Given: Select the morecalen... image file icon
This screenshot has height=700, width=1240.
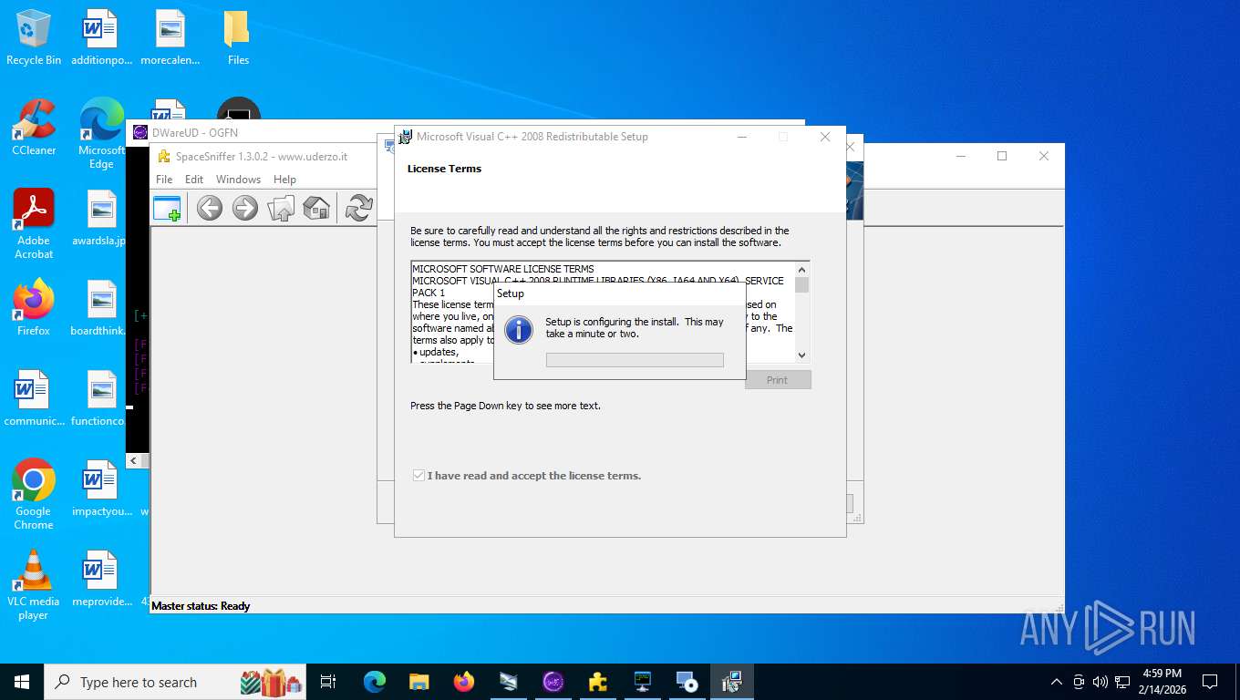Looking at the screenshot, I should (x=170, y=37).
